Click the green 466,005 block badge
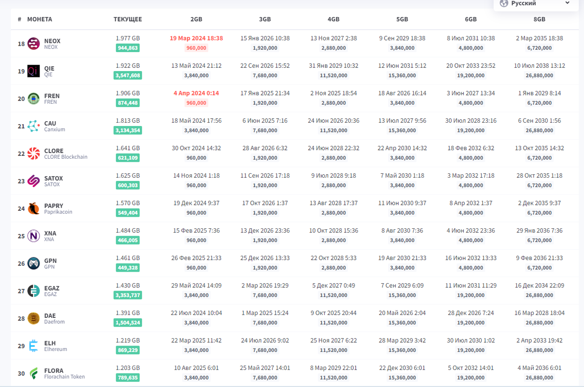The height and width of the screenshot is (387, 584). 128,240
